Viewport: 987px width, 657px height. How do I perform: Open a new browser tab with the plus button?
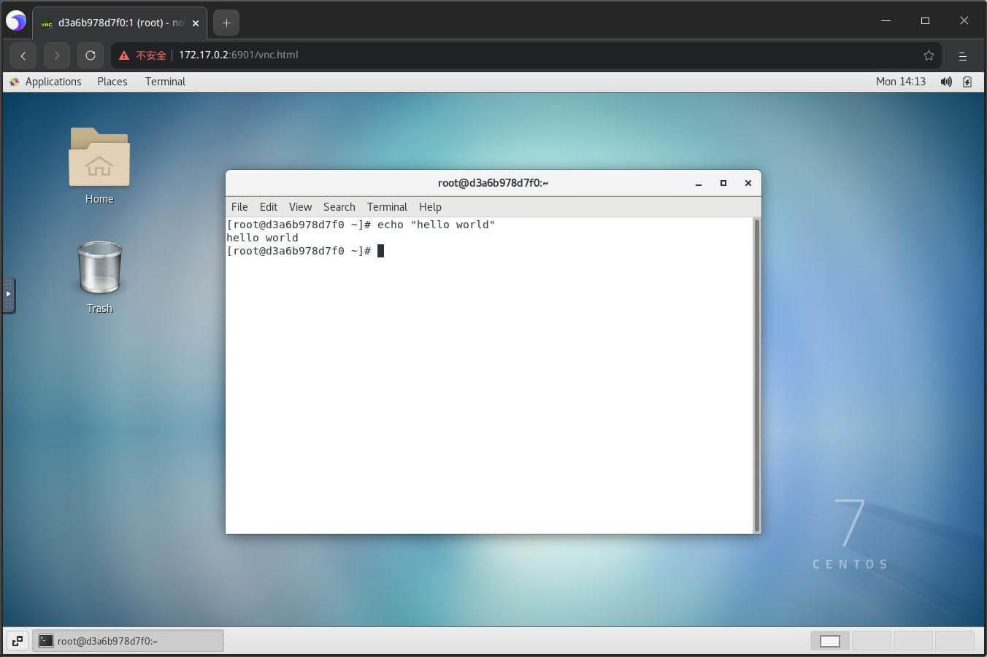(226, 23)
